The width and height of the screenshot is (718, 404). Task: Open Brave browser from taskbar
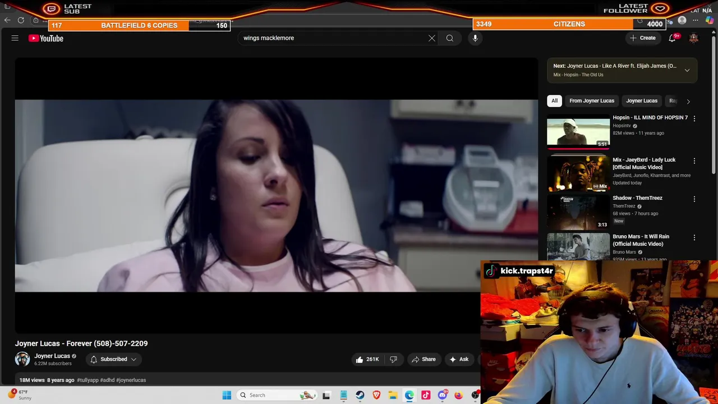click(x=376, y=395)
